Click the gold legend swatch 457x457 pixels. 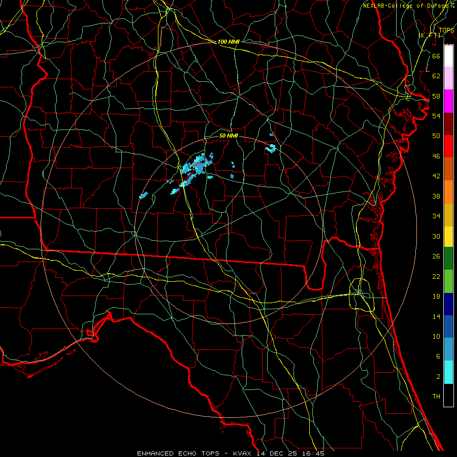[448, 215]
